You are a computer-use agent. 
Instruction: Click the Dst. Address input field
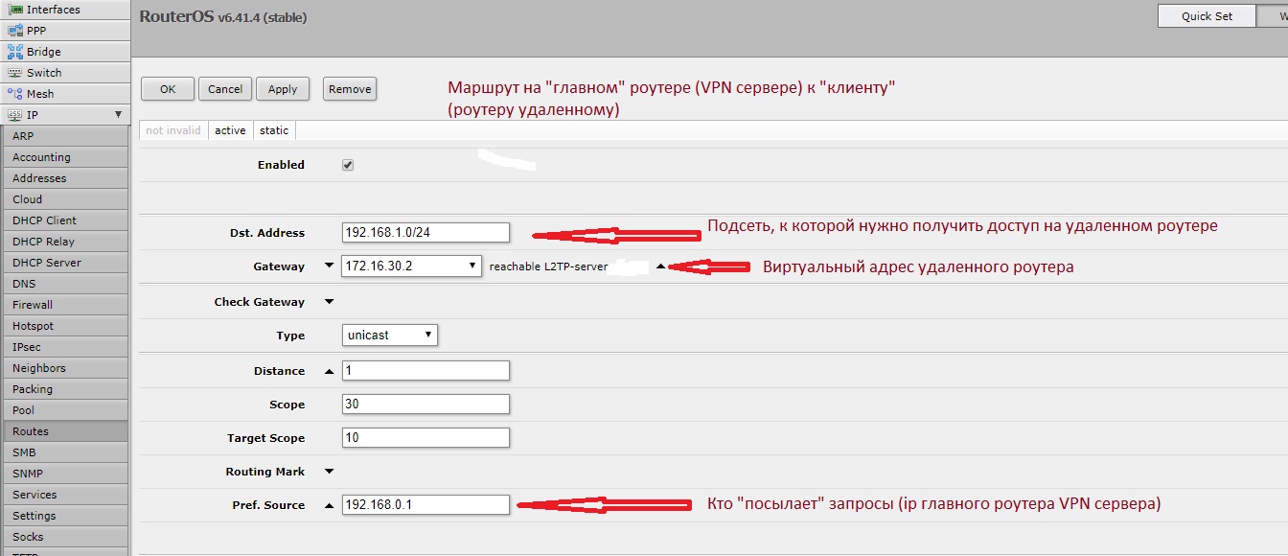tap(425, 233)
